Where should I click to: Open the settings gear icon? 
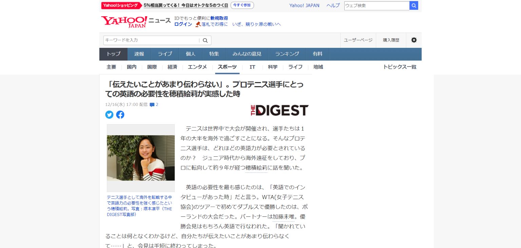coord(414,40)
